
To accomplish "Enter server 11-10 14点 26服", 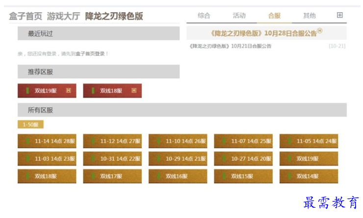I will pyautogui.click(x=178, y=141).
